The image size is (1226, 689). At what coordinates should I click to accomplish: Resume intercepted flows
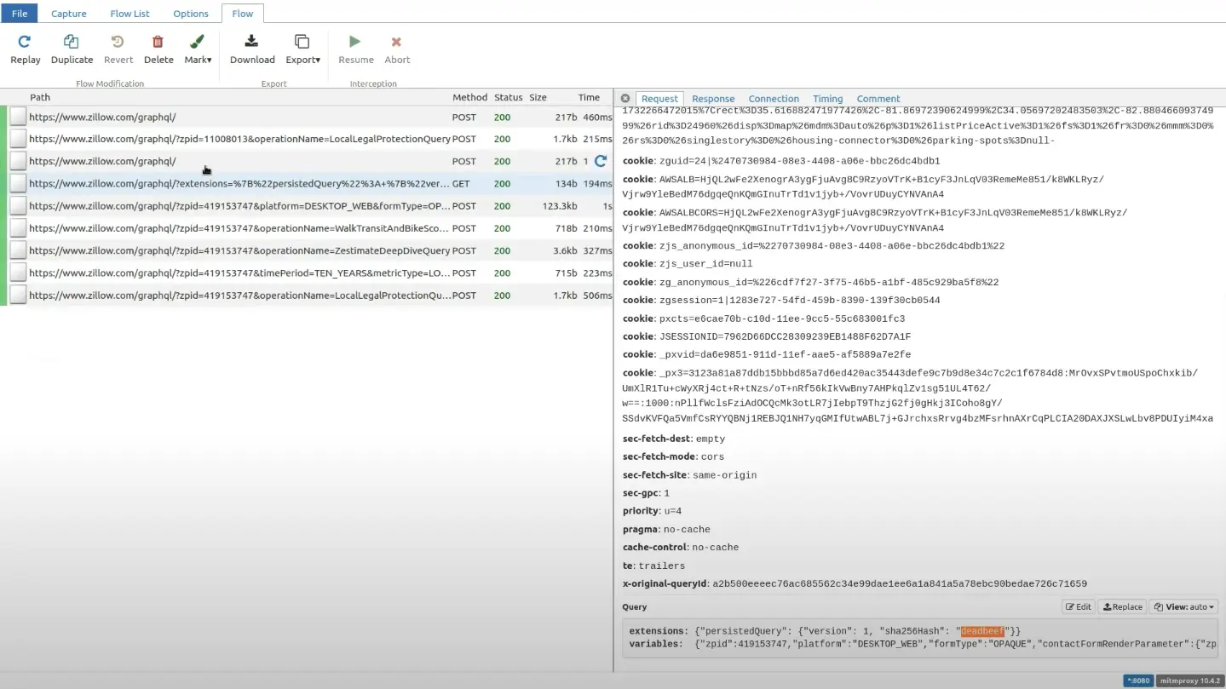355,49
